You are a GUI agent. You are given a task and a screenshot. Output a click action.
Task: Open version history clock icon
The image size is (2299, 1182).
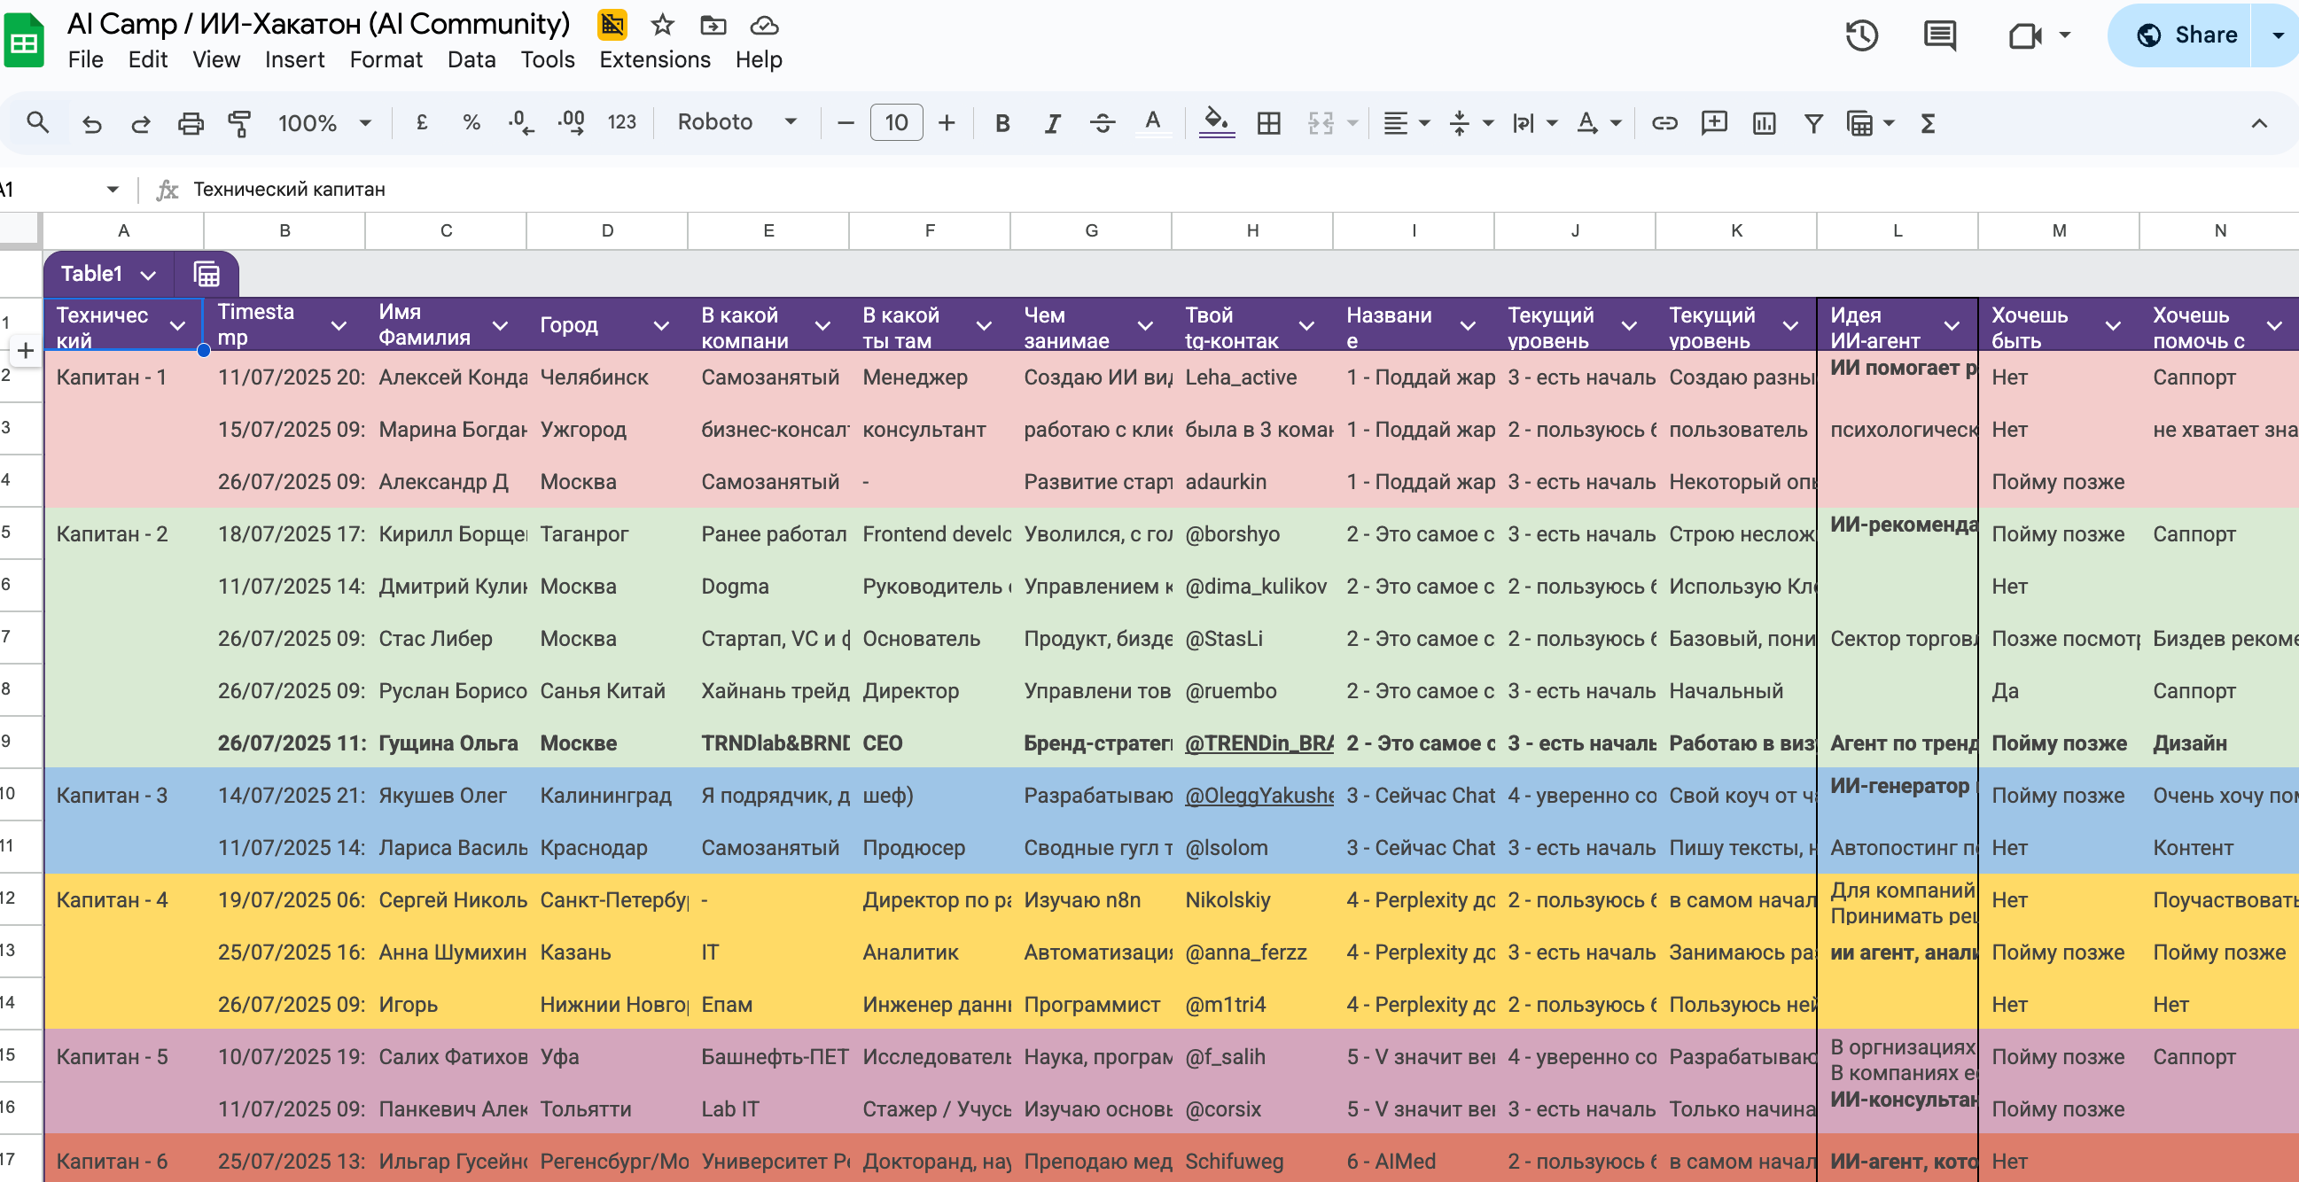(x=1862, y=35)
